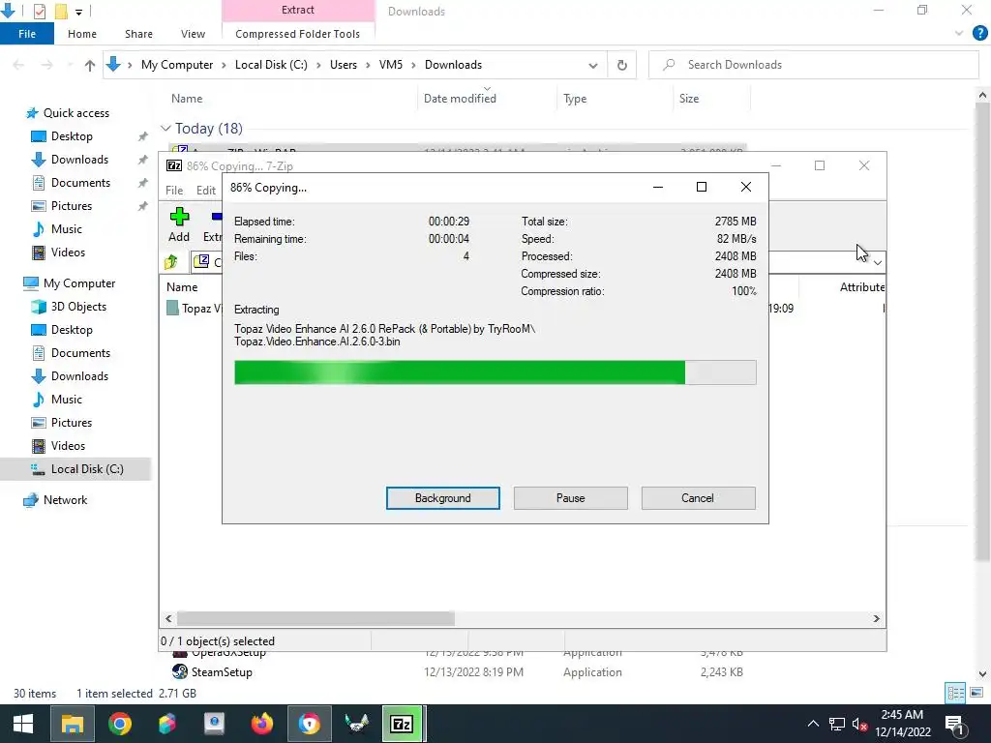
Task: Select My Computer in sidebar tree
Action: pos(79,283)
